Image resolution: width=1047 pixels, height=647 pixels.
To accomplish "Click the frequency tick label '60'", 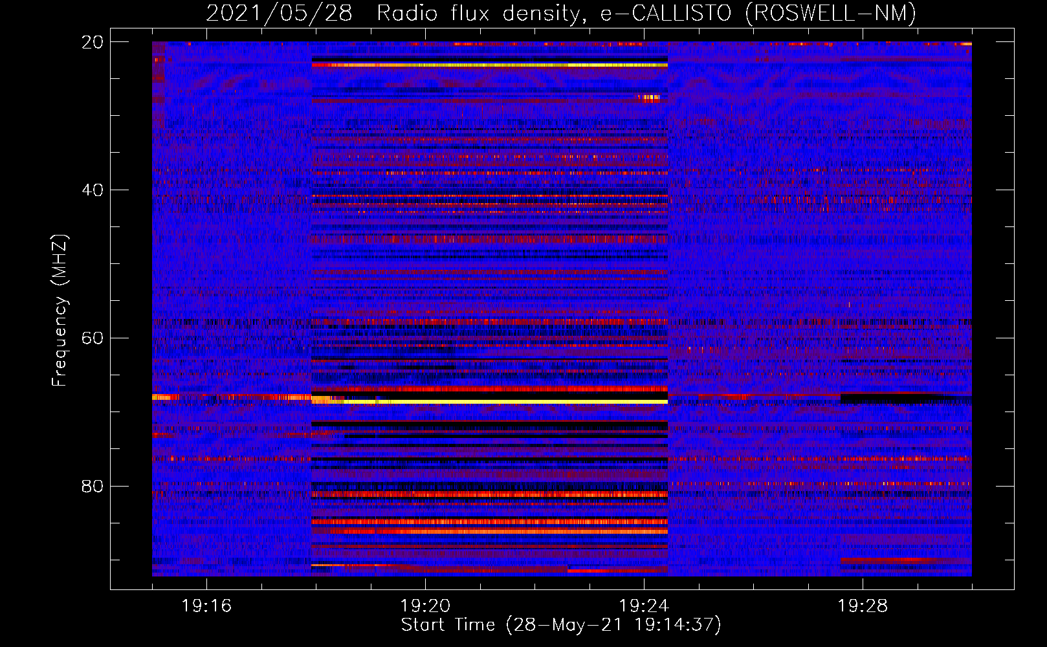I will [x=93, y=338].
